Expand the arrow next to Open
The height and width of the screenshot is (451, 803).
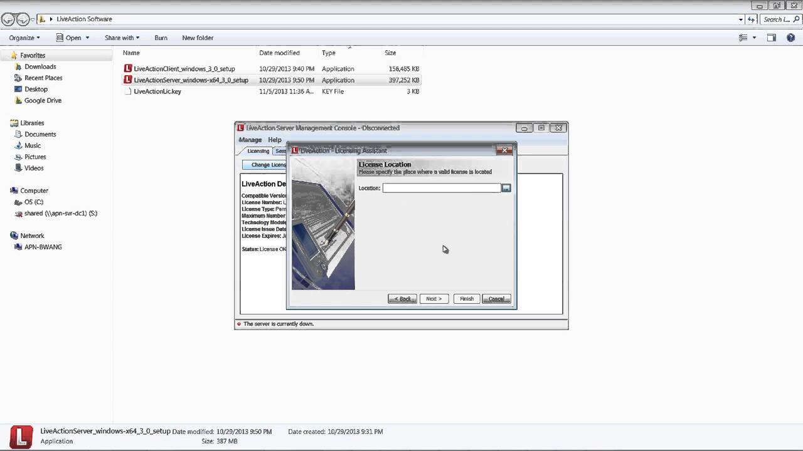[87, 38]
